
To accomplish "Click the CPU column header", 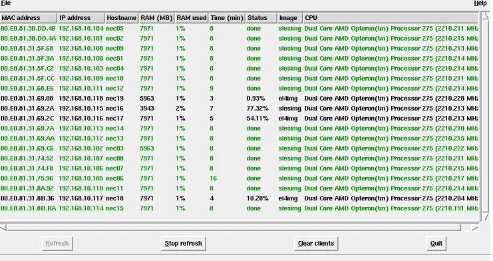I will click(391, 18).
